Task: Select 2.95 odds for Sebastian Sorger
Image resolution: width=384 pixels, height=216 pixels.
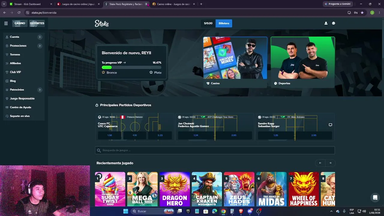Action: point(314,135)
